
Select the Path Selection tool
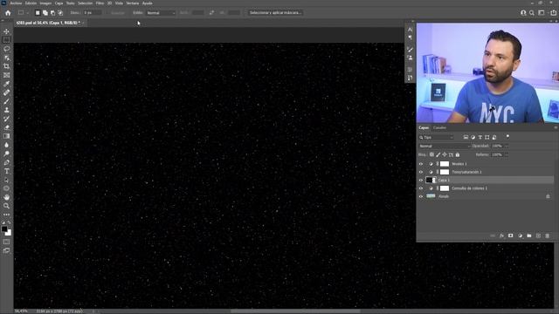pos(6,180)
